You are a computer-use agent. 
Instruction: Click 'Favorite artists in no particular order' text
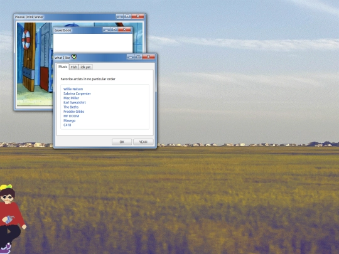(x=88, y=79)
